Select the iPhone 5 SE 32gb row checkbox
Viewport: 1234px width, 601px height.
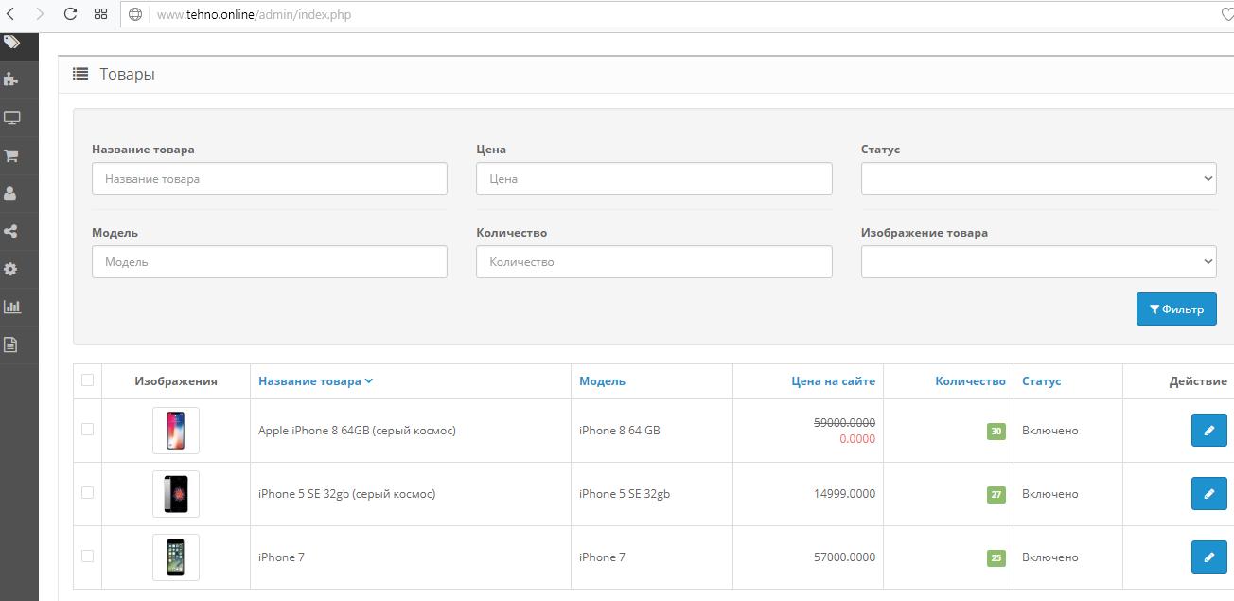point(88,493)
